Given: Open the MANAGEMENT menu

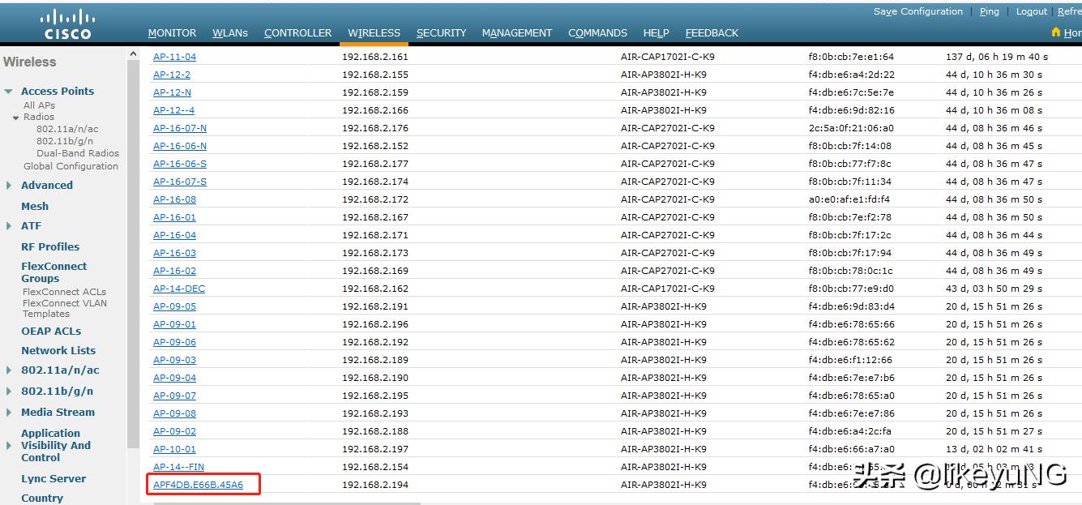Looking at the screenshot, I should coord(517,33).
